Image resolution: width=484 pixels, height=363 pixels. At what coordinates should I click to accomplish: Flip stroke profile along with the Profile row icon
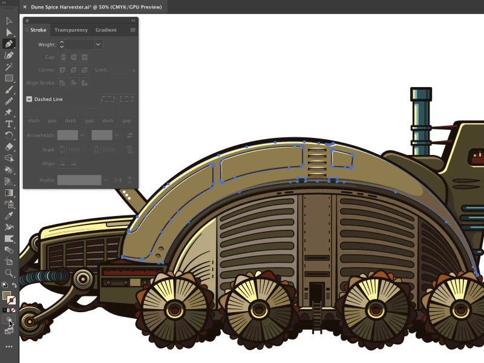(118, 180)
